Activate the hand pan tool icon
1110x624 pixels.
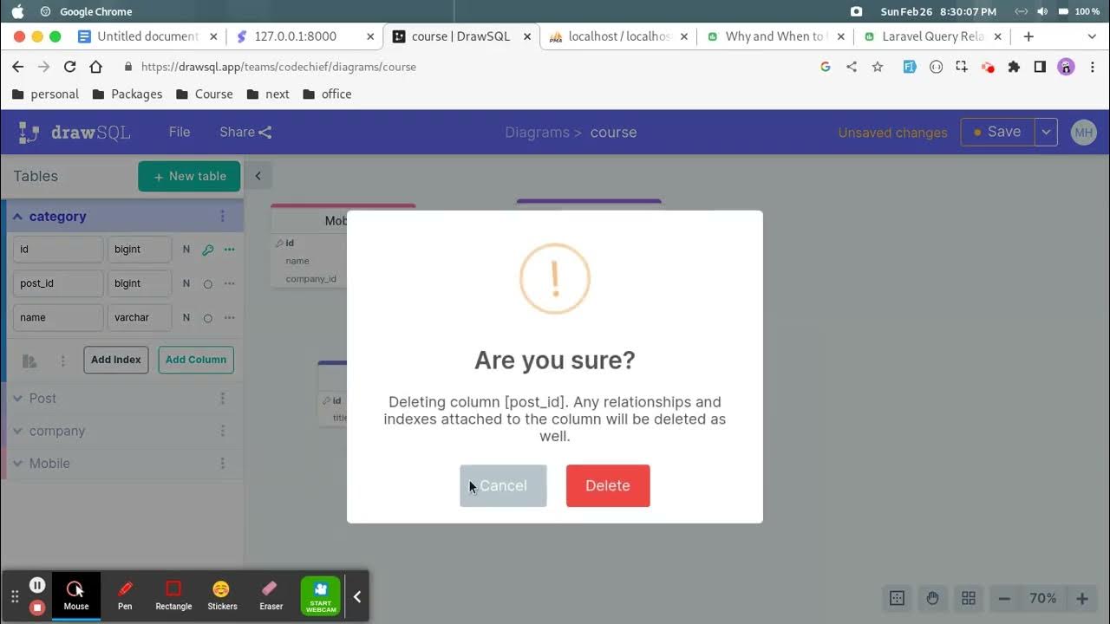(x=932, y=598)
